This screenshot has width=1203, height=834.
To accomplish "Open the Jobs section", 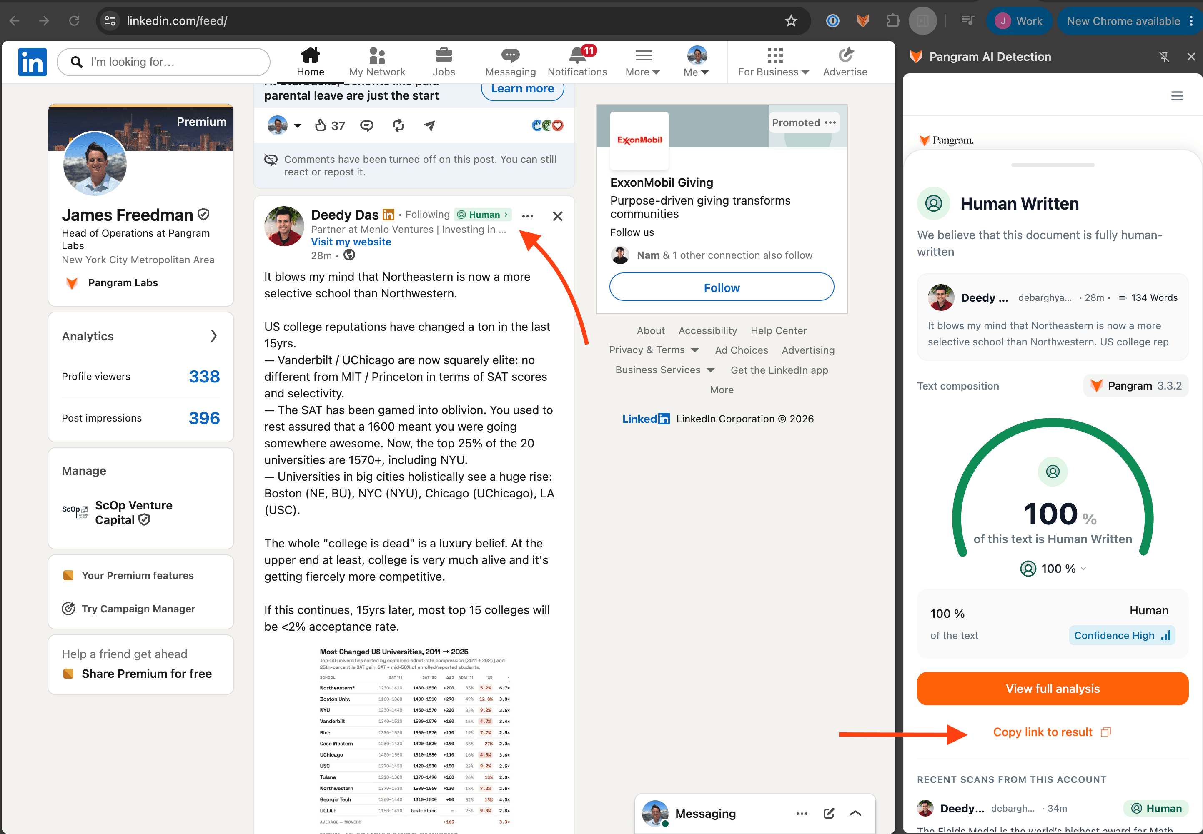I will coord(444,62).
